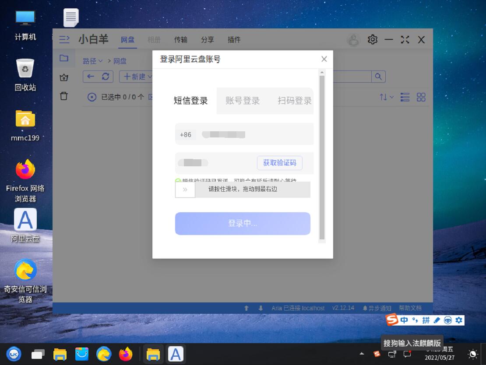Select the 计算机 desktop icon

pos(25,25)
